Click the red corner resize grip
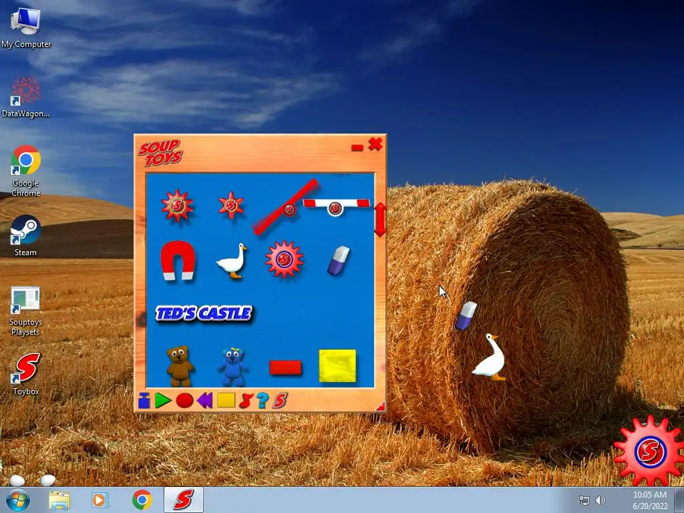The width and height of the screenshot is (684, 513). [381, 407]
